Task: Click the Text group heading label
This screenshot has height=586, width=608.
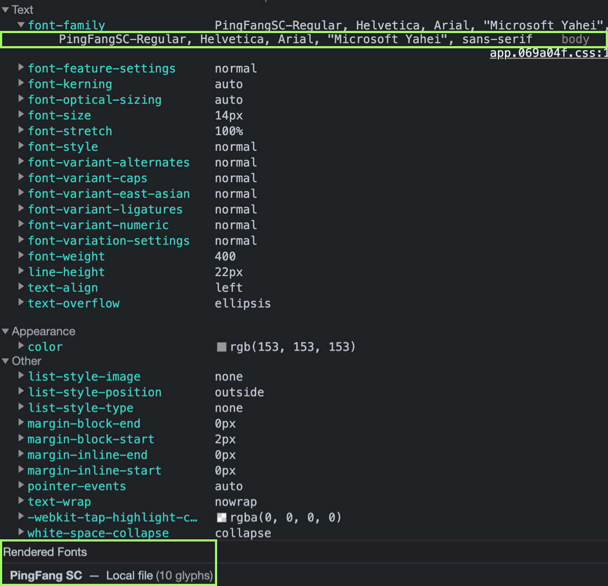Action: point(22,10)
